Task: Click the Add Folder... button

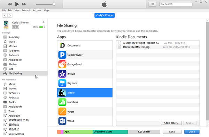Action: coord(171,123)
